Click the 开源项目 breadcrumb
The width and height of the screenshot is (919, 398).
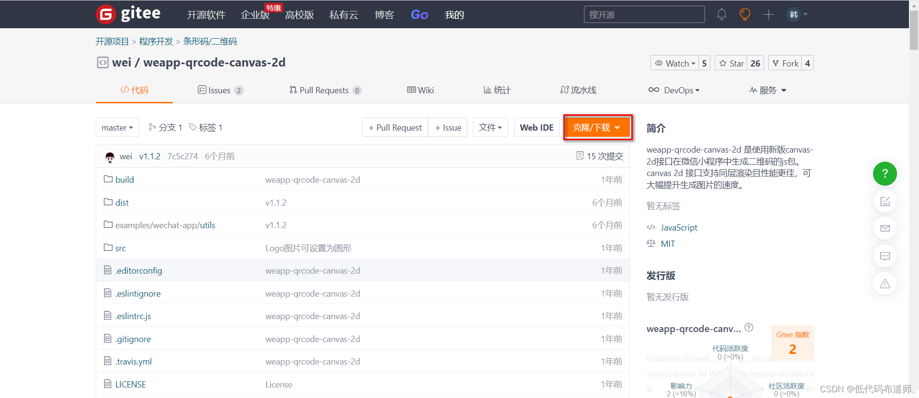(x=112, y=42)
